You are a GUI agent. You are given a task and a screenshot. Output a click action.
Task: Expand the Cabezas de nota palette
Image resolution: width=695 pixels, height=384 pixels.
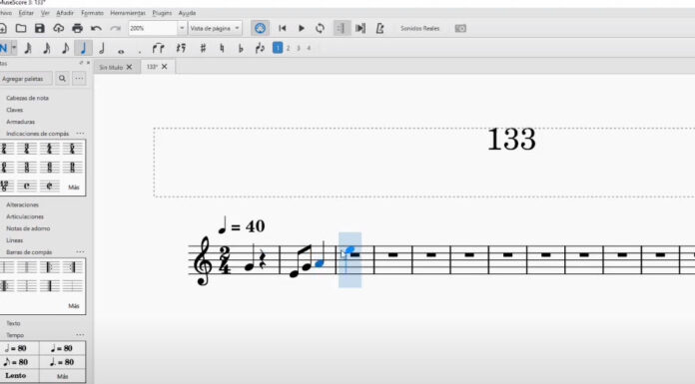coord(28,98)
